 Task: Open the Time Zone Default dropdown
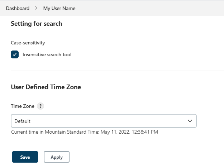(x=104, y=121)
